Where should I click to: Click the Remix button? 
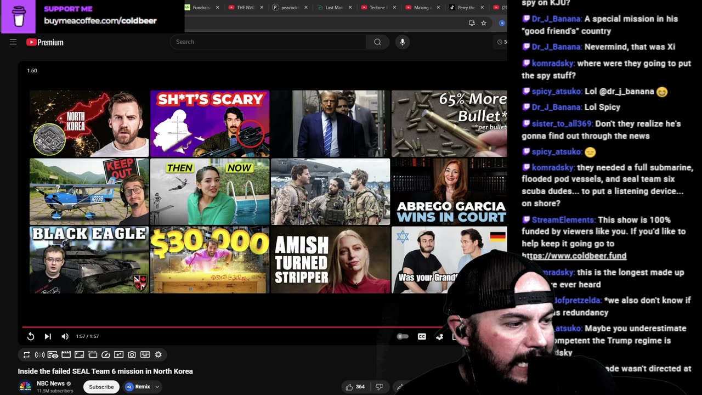pos(137,387)
